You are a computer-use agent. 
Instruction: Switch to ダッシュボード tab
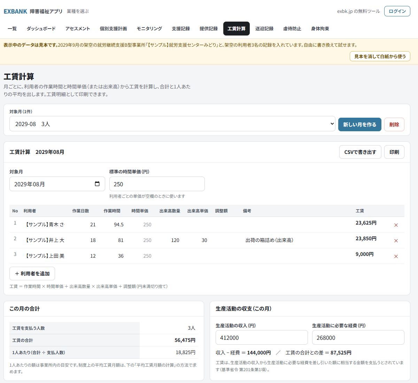tap(41, 29)
